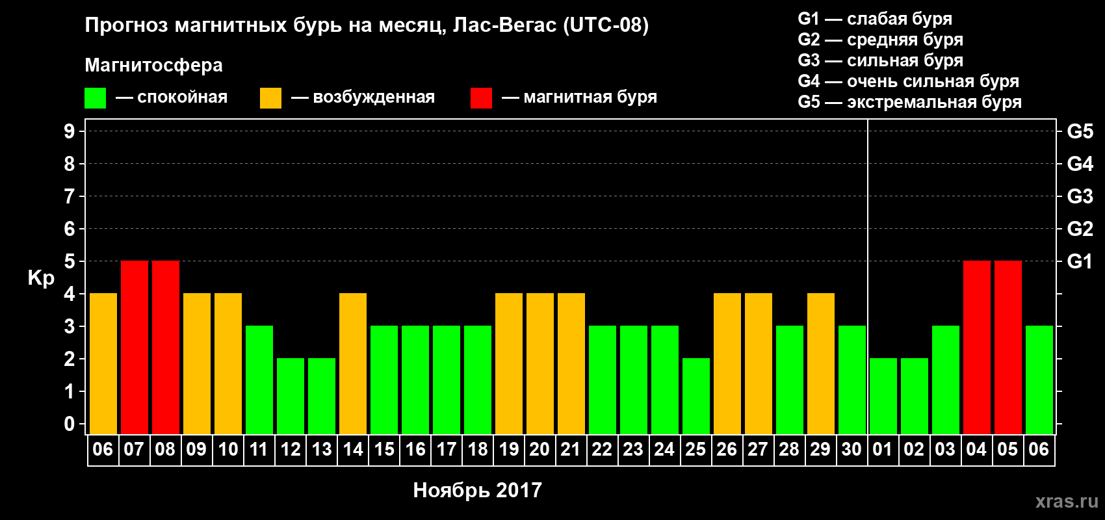Click the date label '03'

[946, 450]
